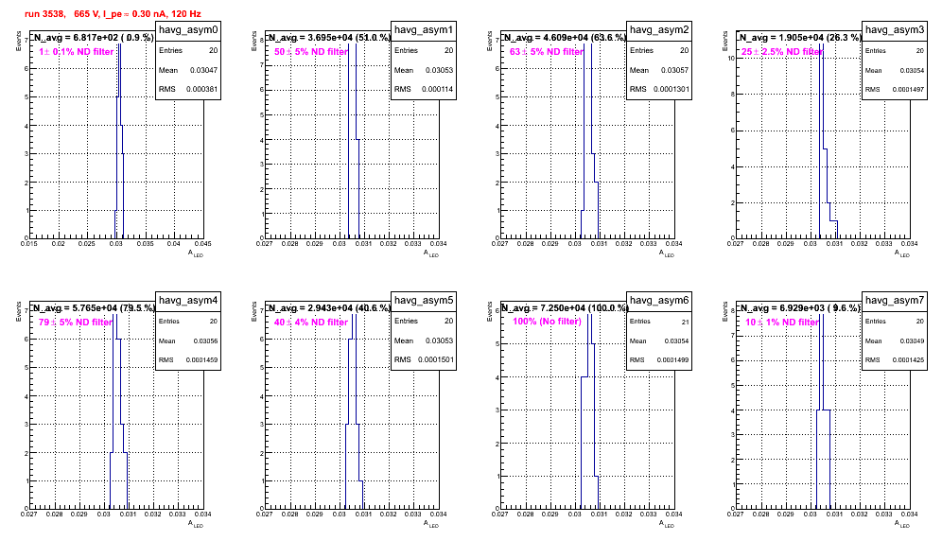Click the '63± 5% ND filter' label

tap(547, 52)
